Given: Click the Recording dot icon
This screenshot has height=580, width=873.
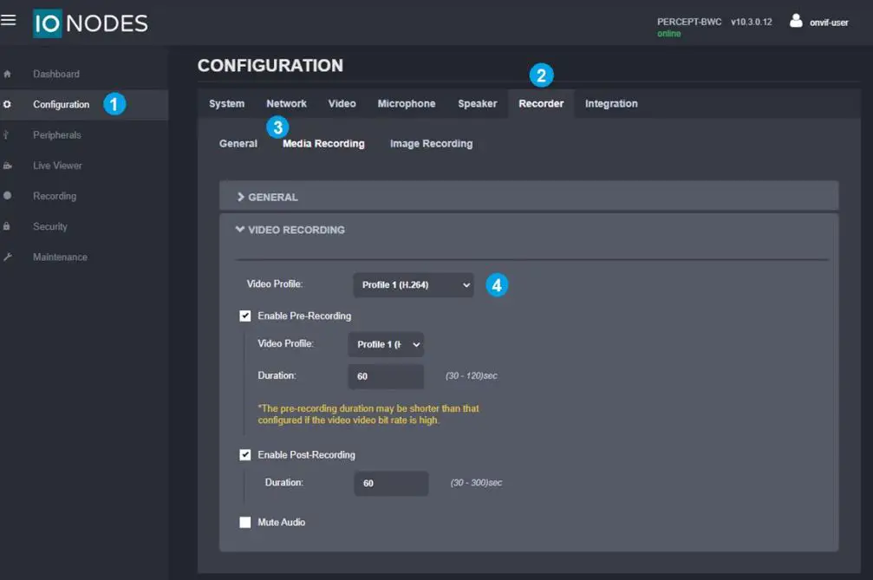Looking at the screenshot, I should click(7, 195).
